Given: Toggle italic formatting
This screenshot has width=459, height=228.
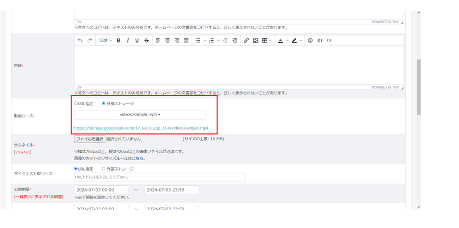Looking at the screenshot, I should click(127, 41).
